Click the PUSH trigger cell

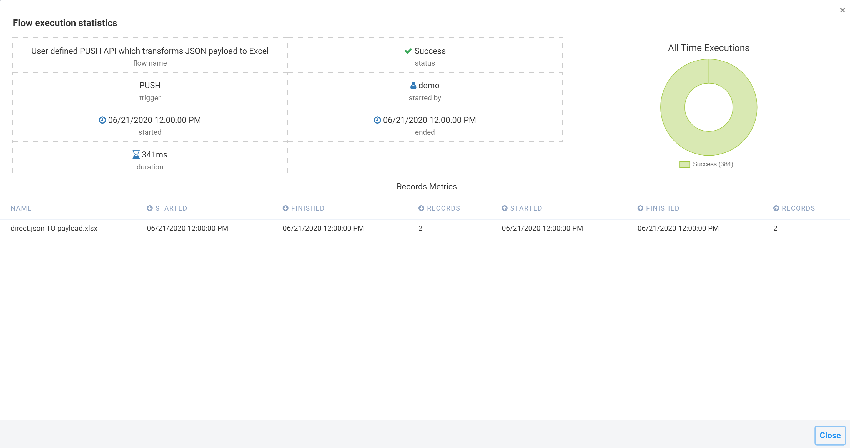point(150,85)
